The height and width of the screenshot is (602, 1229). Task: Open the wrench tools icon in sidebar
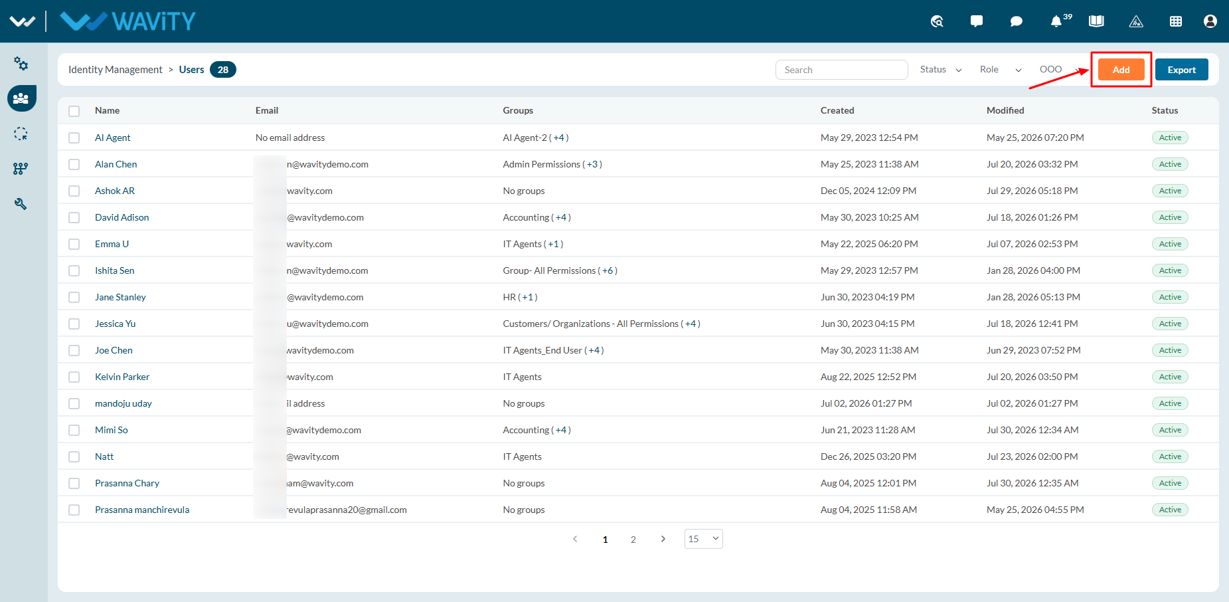pos(21,204)
